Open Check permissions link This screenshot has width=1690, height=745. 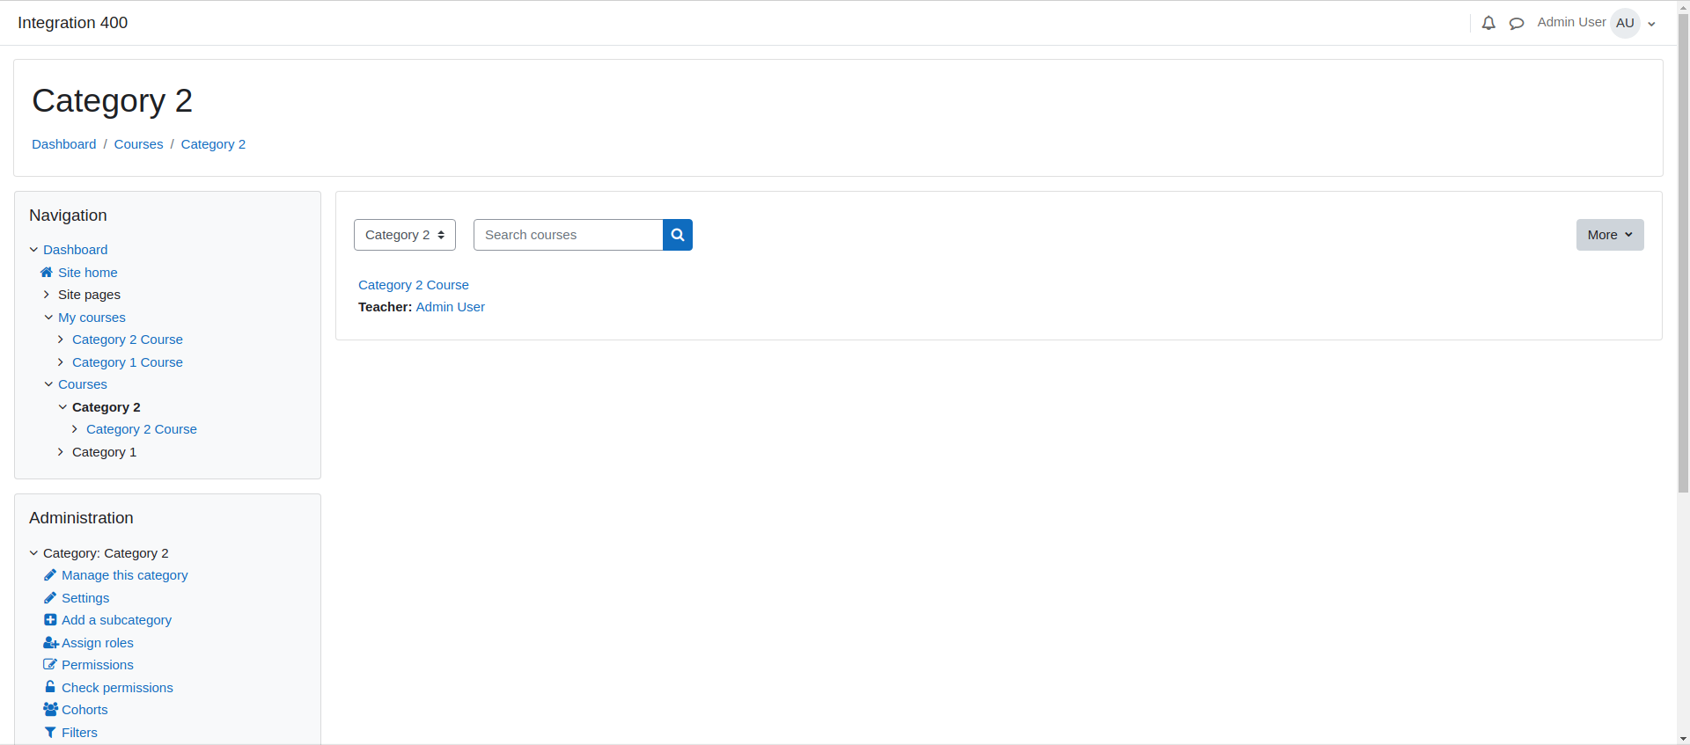point(117,688)
